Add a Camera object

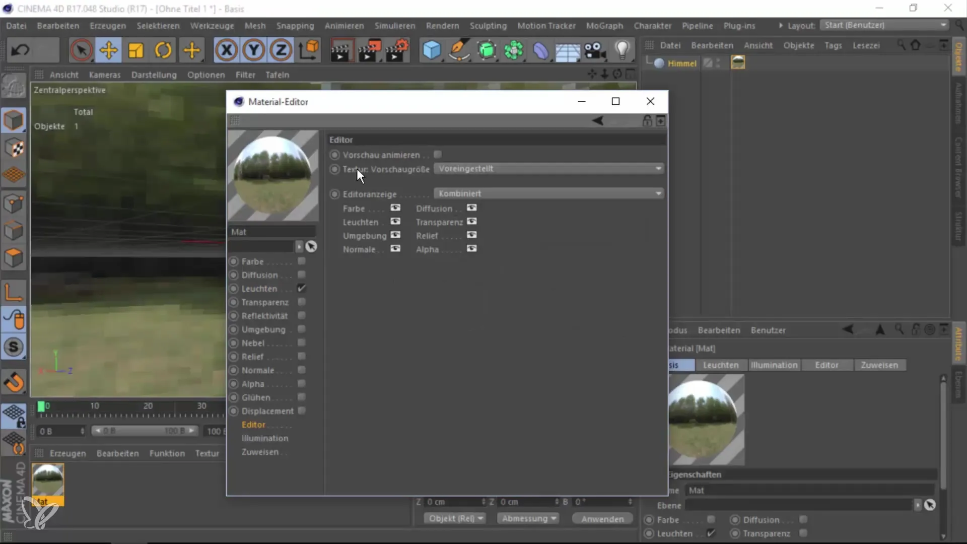595,50
